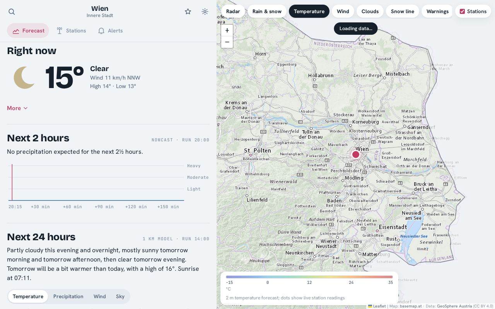
Task: Select Sky chart for next 24 hours
Action: (120, 296)
